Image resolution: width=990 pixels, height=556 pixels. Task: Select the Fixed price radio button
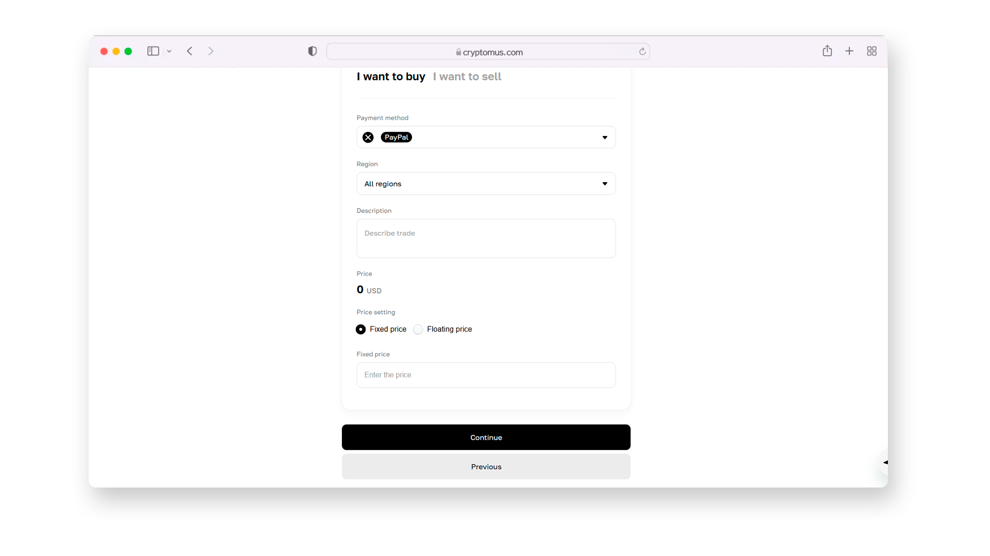tap(360, 328)
